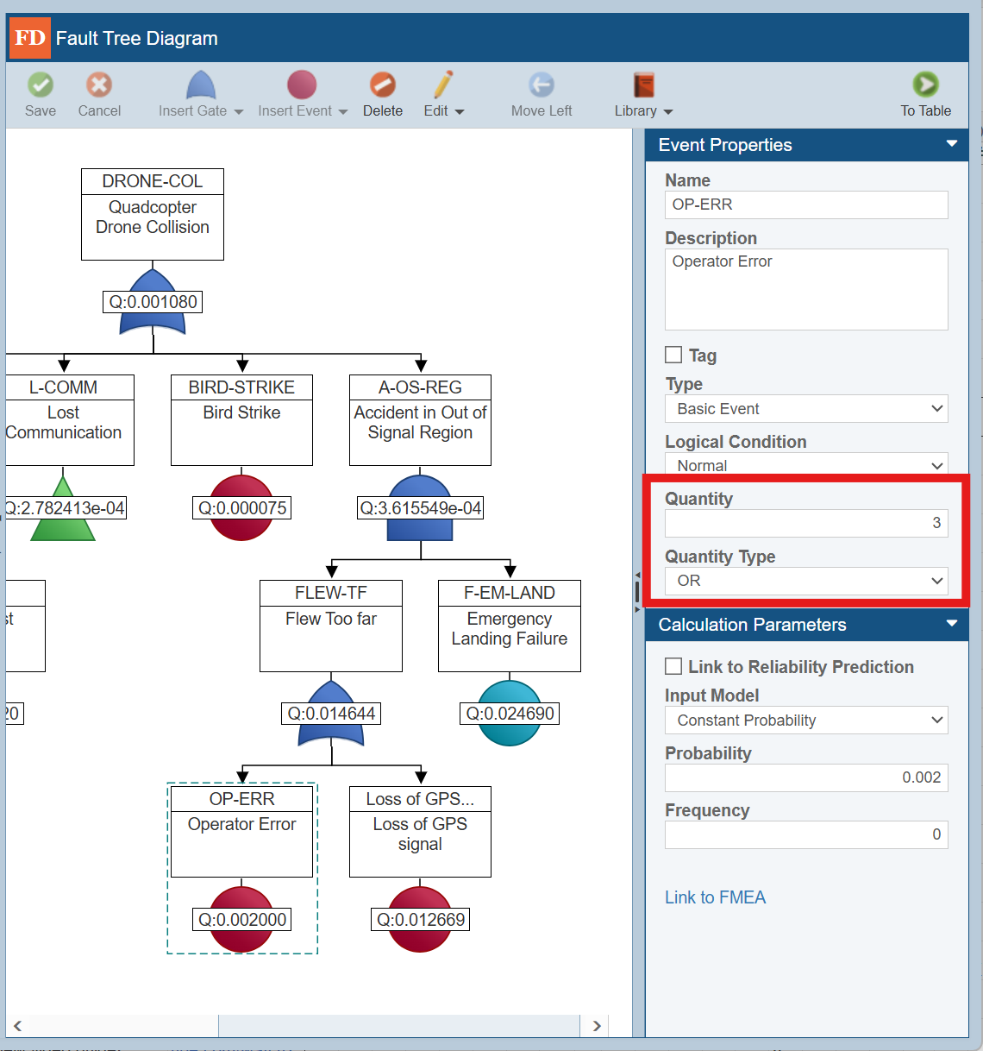The height and width of the screenshot is (1051, 983).
Task: Collapse the Event Properties panel
Action: 952,144
